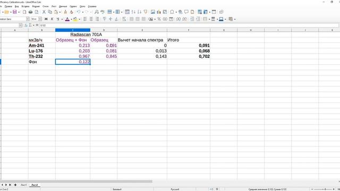Image resolution: width=340 pixels, height=191 pixels.
Task: Click the Insert hyperlink globe icon
Action: [x=180, y=12]
